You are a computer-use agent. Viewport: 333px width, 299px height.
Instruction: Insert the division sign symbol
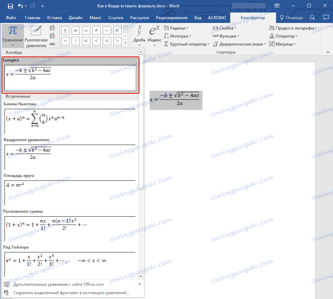pos(65,41)
